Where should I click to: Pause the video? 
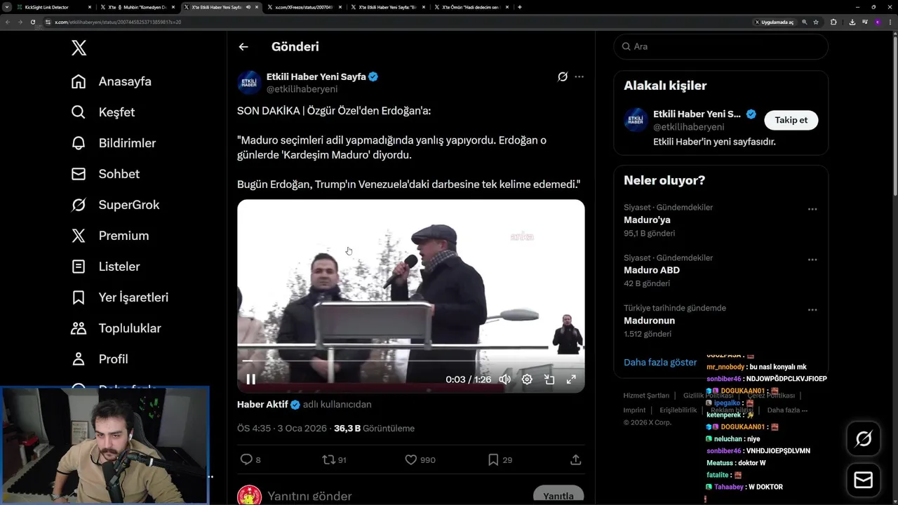coord(250,379)
